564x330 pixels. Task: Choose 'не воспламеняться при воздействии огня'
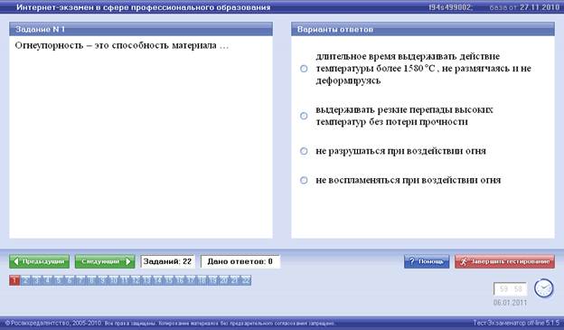click(304, 180)
